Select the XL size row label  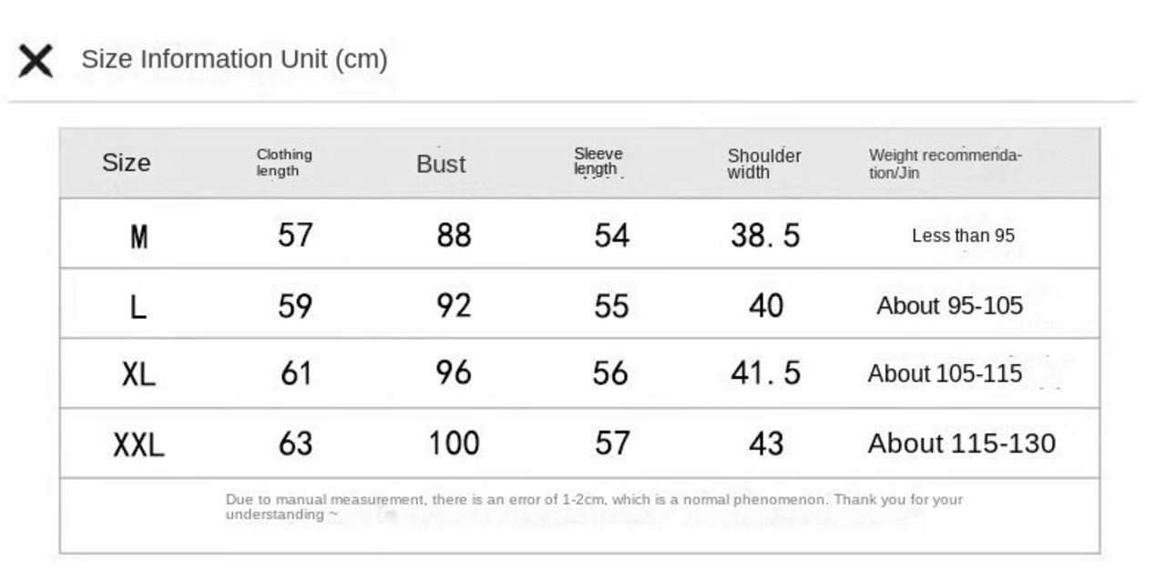pyautogui.click(x=138, y=374)
